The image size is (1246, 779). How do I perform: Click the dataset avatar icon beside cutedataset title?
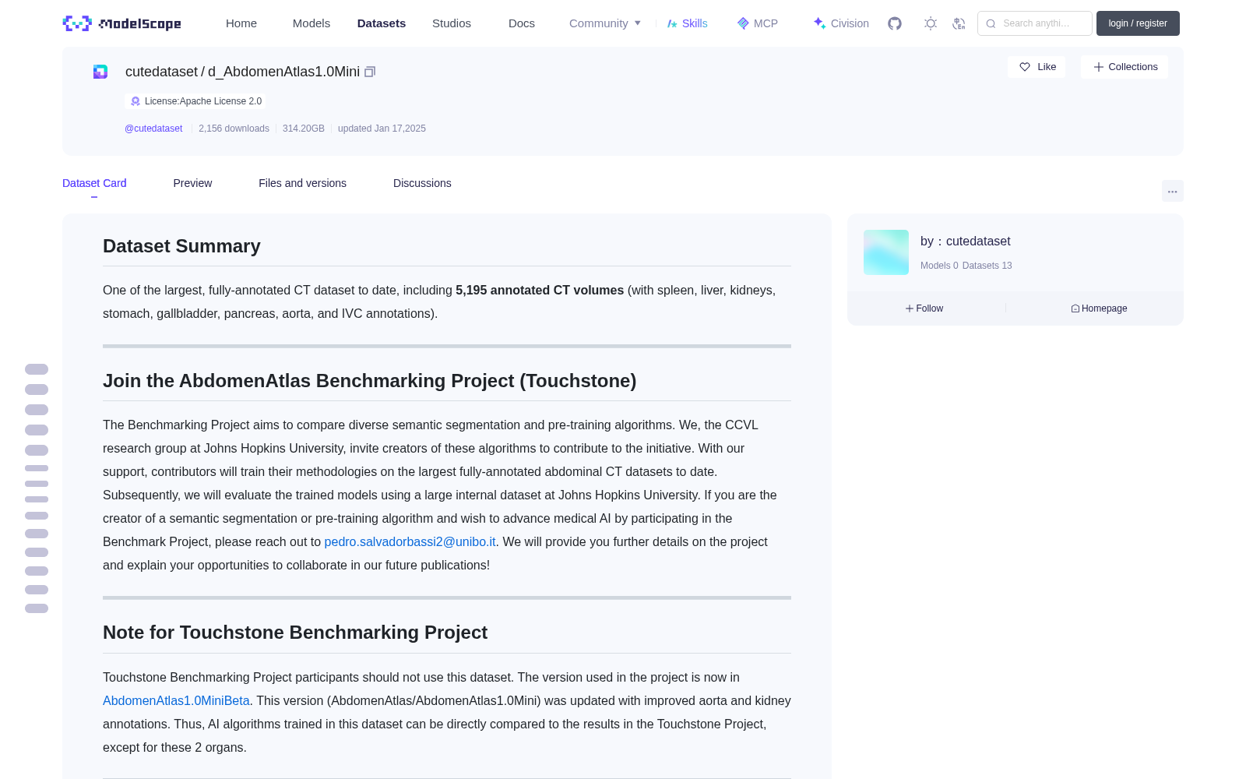[x=100, y=72]
